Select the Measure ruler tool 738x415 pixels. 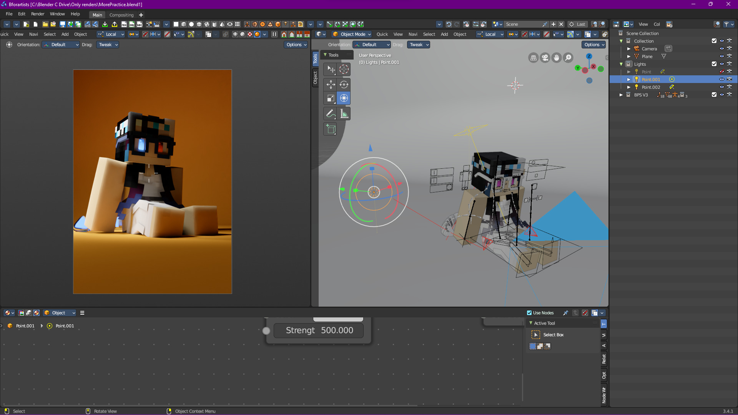[x=344, y=114]
